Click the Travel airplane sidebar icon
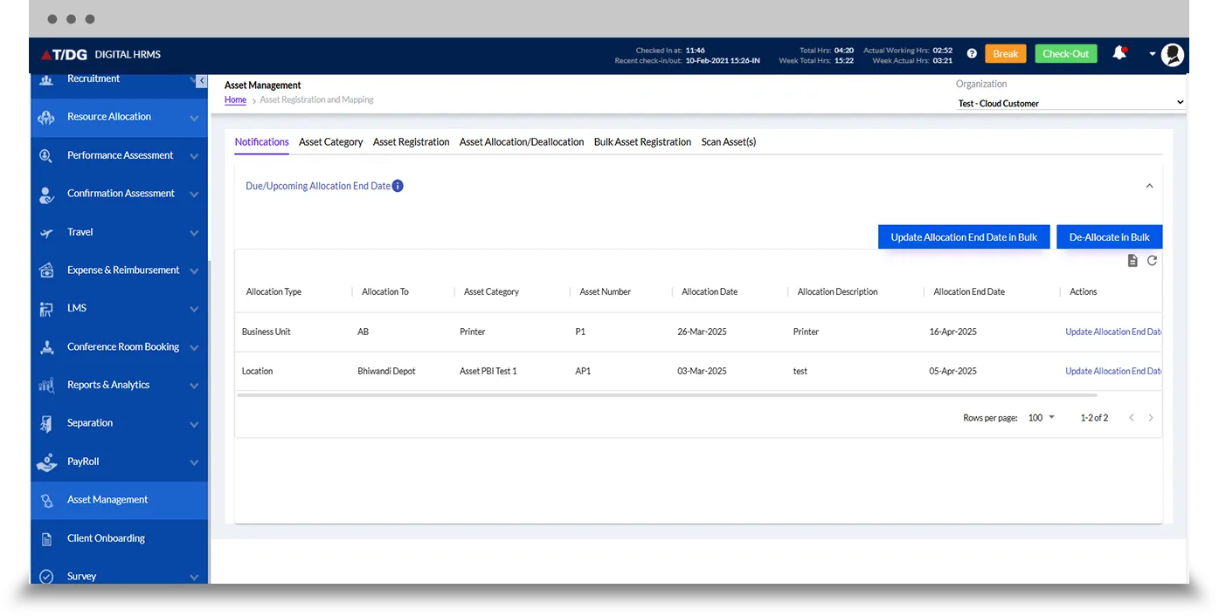This screenshot has height=616, width=1219. tap(47, 232)
